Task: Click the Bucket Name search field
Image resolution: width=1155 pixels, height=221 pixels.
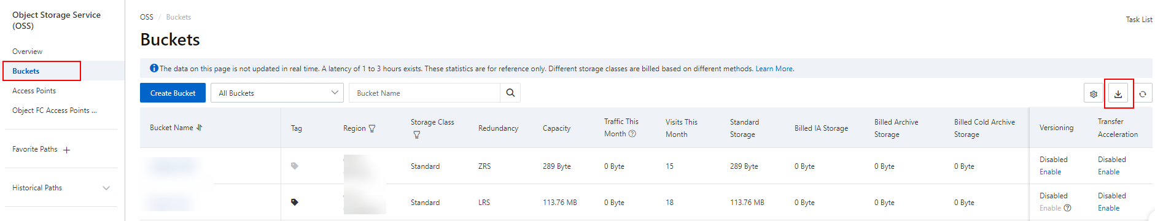Action: point(424,93)
